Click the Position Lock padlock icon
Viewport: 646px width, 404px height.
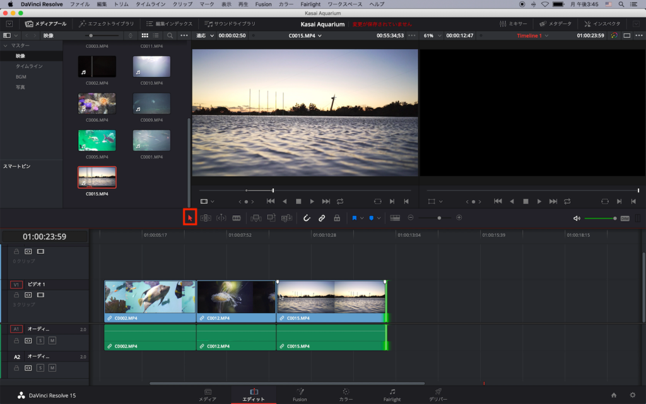pos(337,218)
